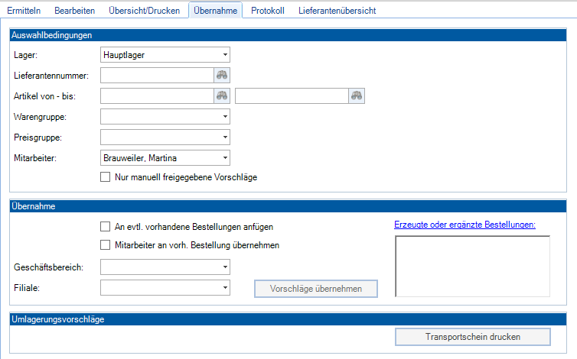Open the Übersicht/Drucken tab
577x359 pixels.
pyautogui.click(x=139, y=11)
